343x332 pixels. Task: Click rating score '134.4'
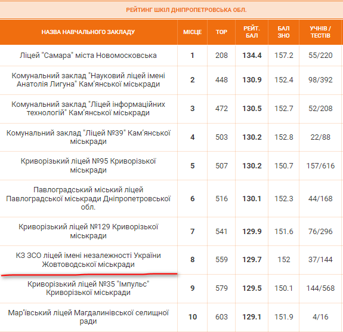pos(252,56)
